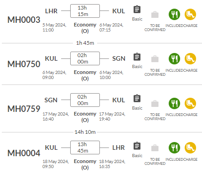Image resolution: width=202 pixels, height=174 pixels.
Task: Click the yellow seat icon for flight MH0004
Action: point(190,148)
